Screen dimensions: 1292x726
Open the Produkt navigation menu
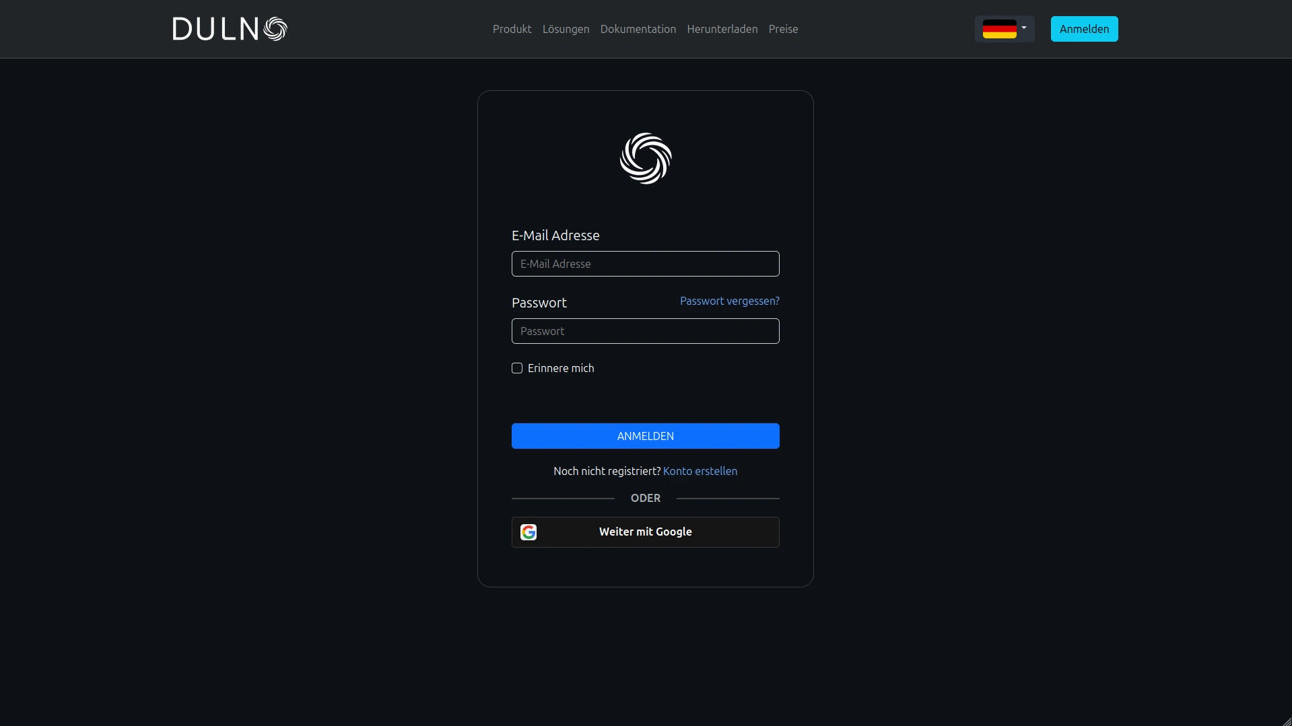point(512,29)
